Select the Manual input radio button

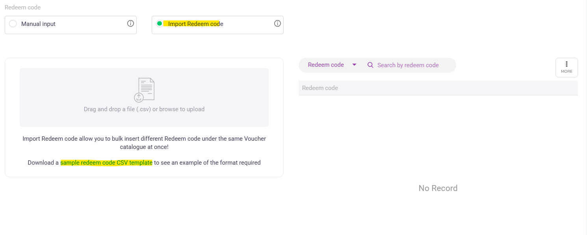tap(13, 24)
